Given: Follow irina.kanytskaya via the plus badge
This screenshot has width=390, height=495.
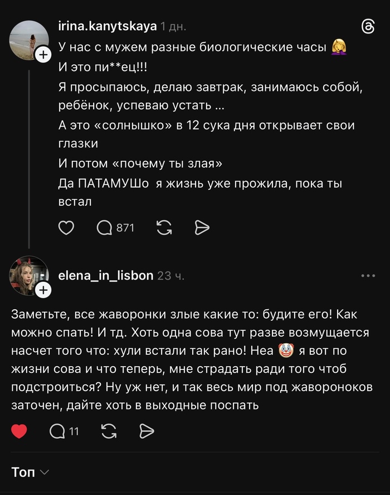Looking at the screenshot, I should (42, 54).
